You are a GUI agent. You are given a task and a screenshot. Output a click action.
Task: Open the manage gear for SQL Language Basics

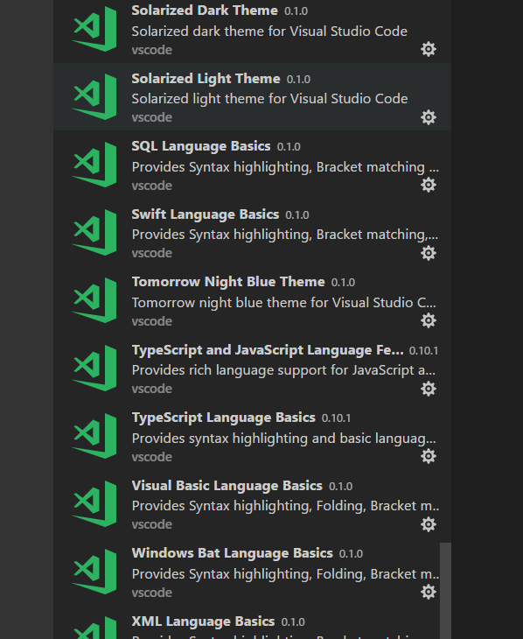pyautogui.click(x=428, y=185)
